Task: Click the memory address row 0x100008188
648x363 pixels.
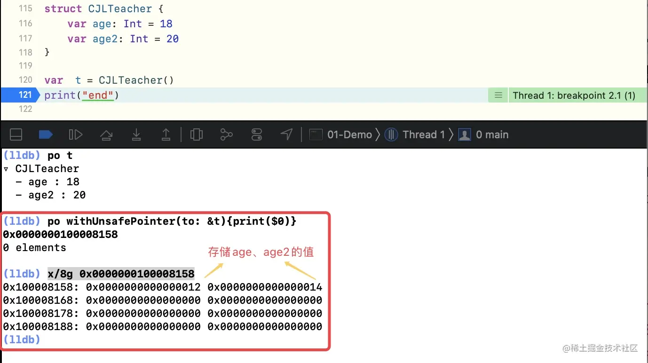Action: point(163,326)
